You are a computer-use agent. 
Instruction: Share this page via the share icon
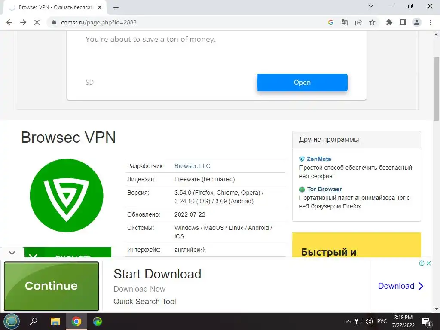(358, 22)
